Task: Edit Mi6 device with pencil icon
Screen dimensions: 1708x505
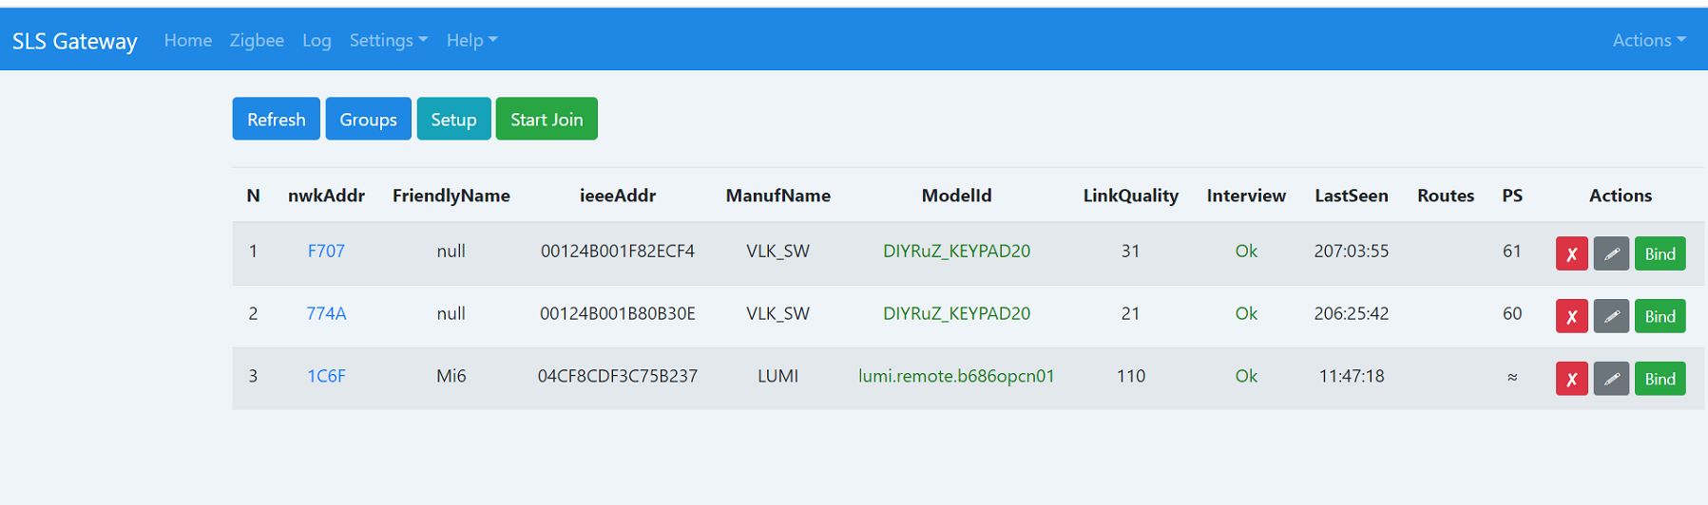Action: coord(1611,379)
